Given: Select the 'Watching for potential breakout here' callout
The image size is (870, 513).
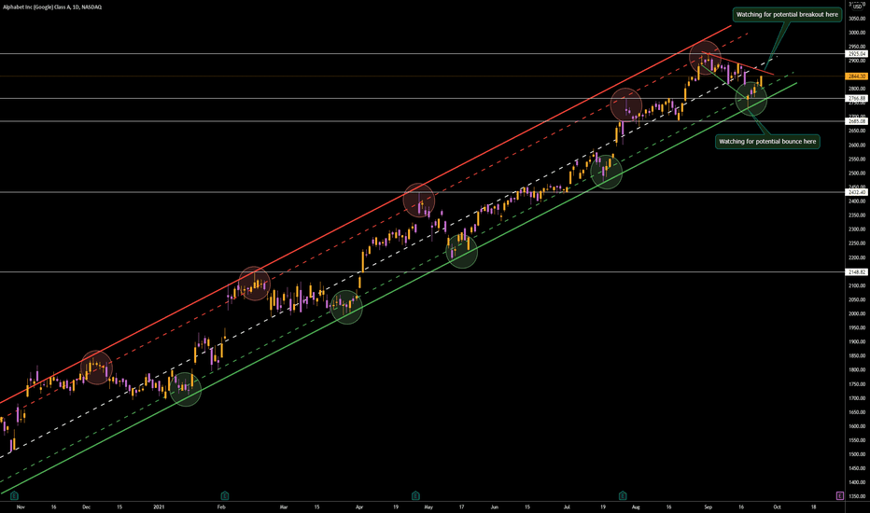Looking at the screenshot, I should click(x=787, y=14).
